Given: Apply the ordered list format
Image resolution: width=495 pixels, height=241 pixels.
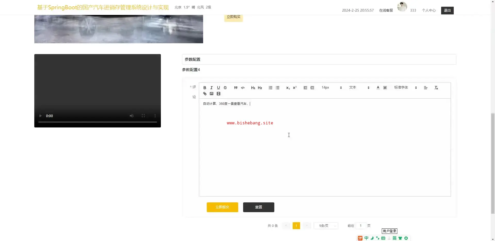Looking at the screenshot, I should [x=270, y=88].
